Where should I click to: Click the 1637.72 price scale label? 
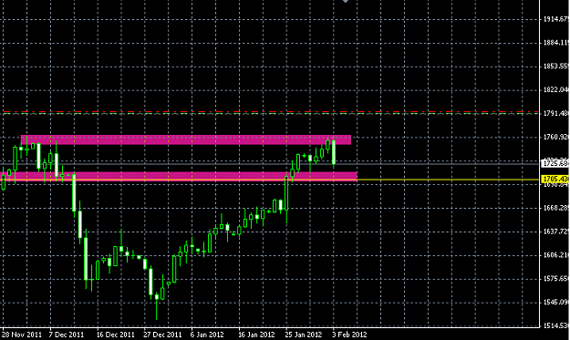[556, 232]
